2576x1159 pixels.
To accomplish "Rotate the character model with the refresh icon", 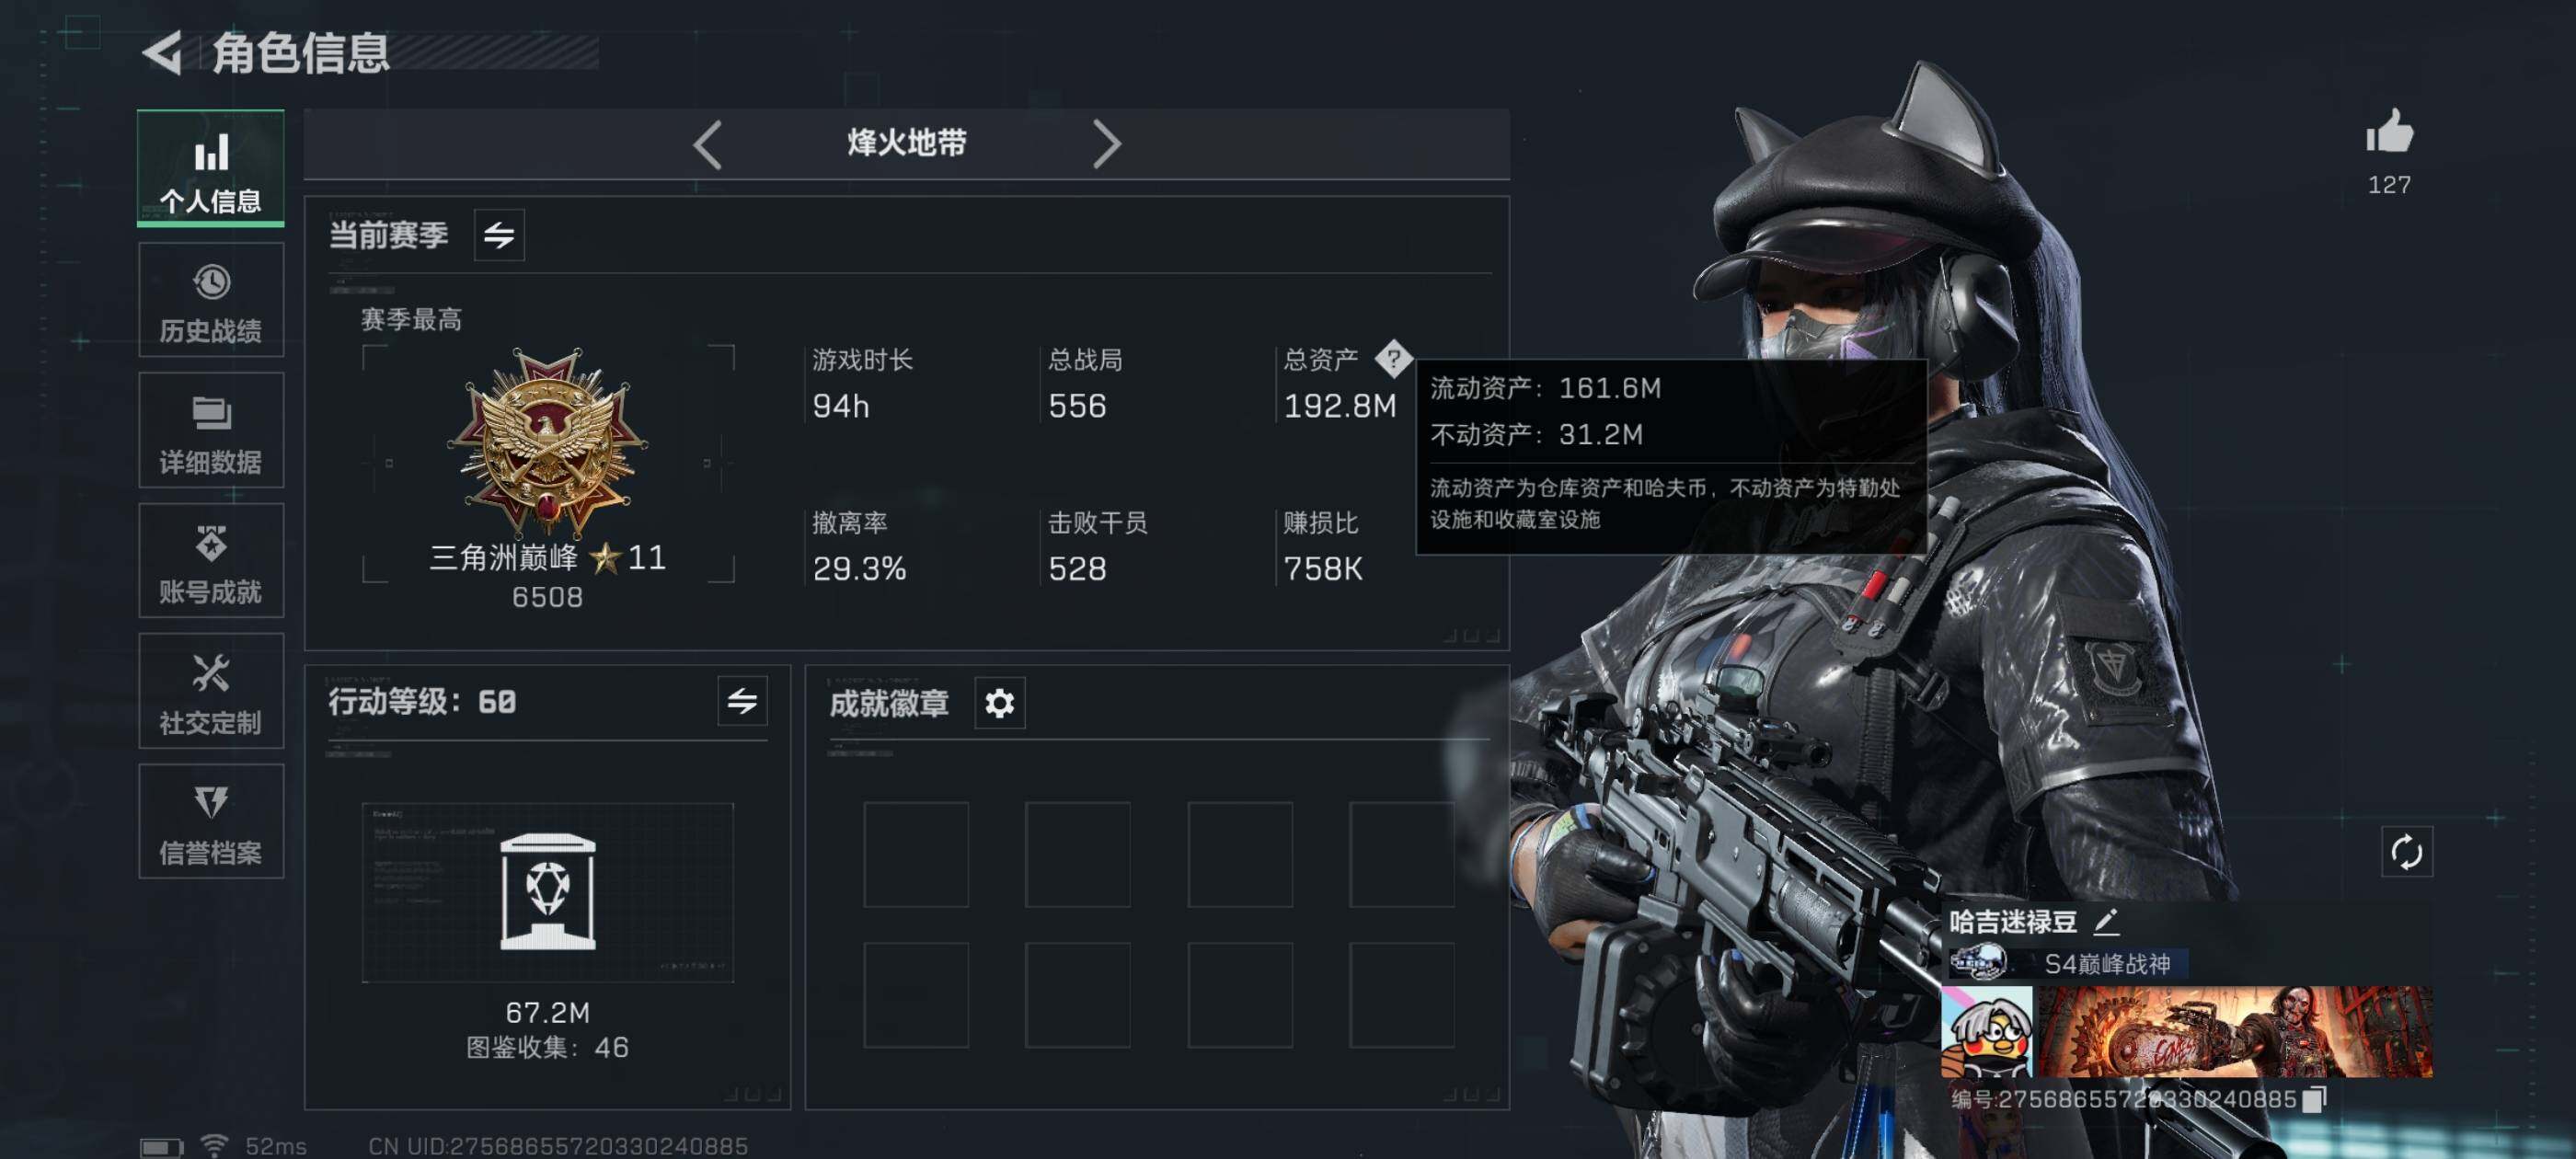I will pyautogui.click(x=2406, y=852).
